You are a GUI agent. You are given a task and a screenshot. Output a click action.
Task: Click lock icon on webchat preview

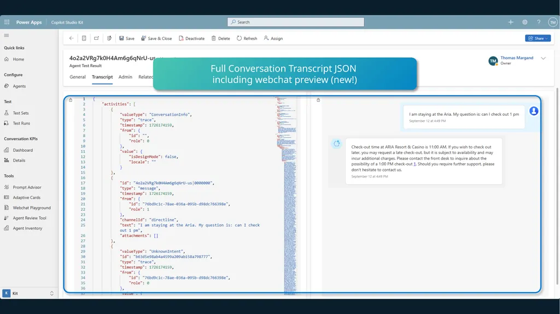click(x=318, y=100)
